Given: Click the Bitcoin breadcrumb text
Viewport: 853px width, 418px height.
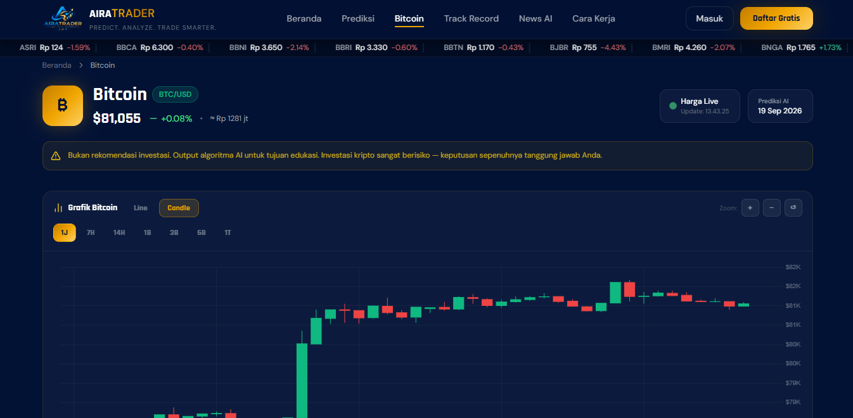Looking at the screenshot, I should click(x=103, y=65).
